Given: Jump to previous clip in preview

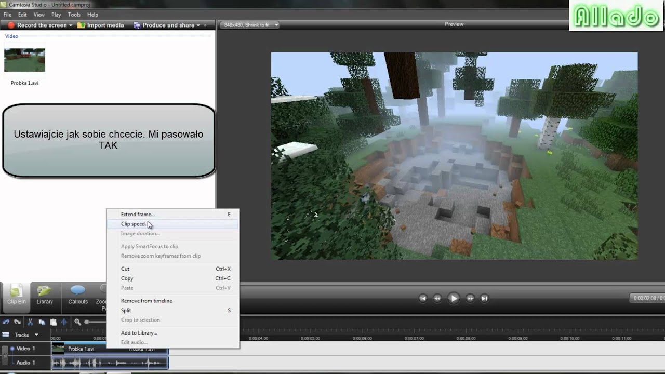Looking at the screenshot, I should tap(423, 298).
